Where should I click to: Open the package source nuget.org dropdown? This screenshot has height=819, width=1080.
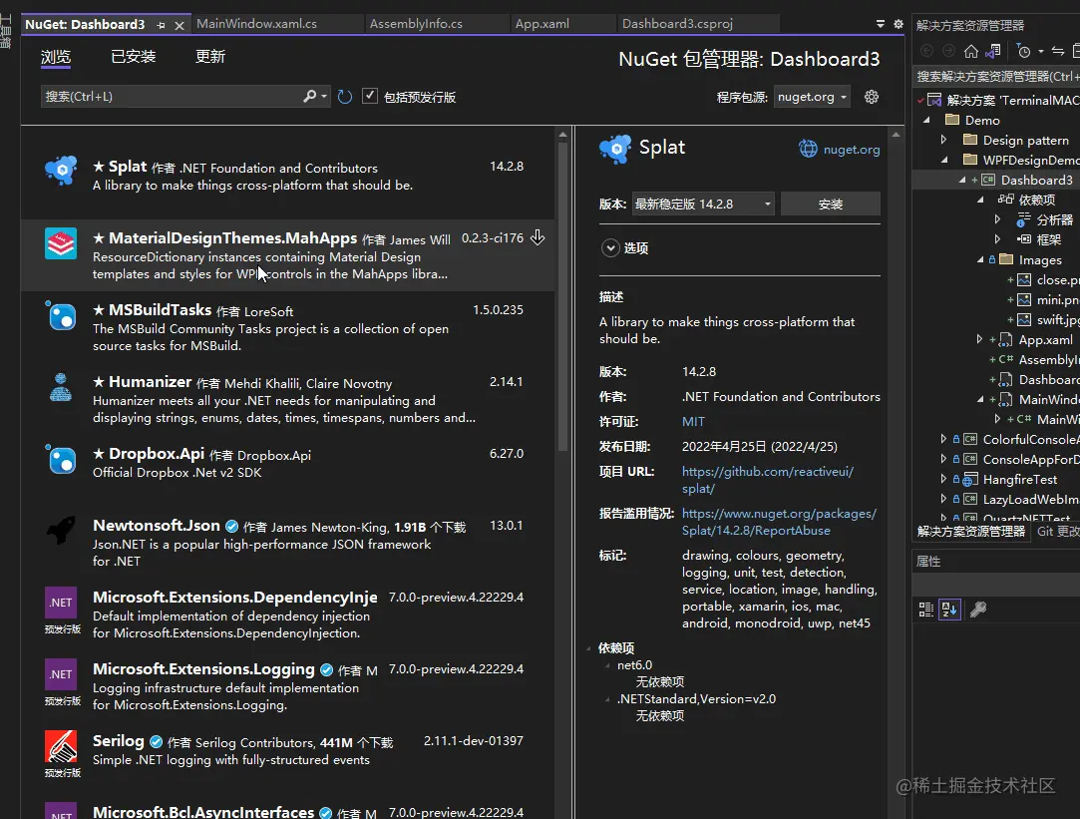tap(812, 97)
